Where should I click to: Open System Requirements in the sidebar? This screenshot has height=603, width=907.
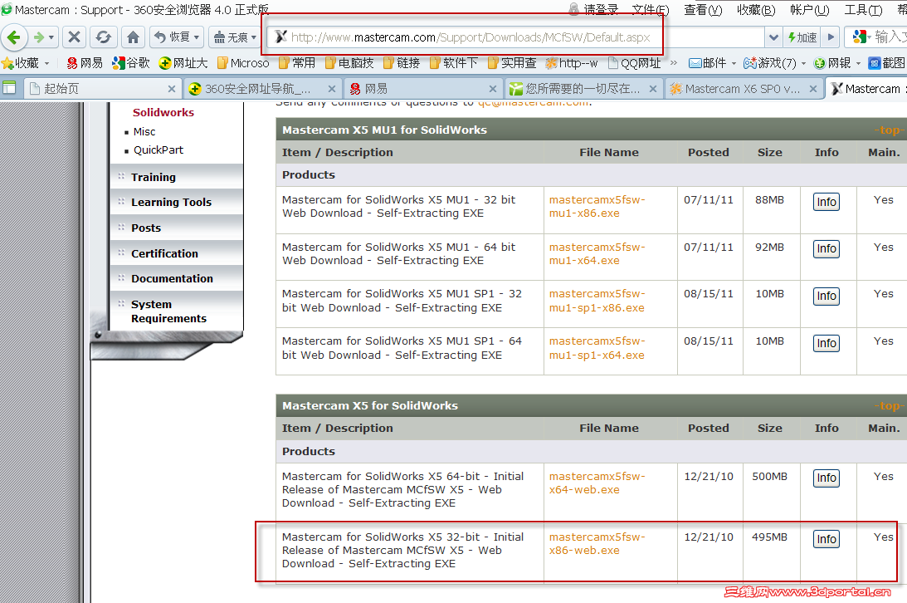point(176,311)
